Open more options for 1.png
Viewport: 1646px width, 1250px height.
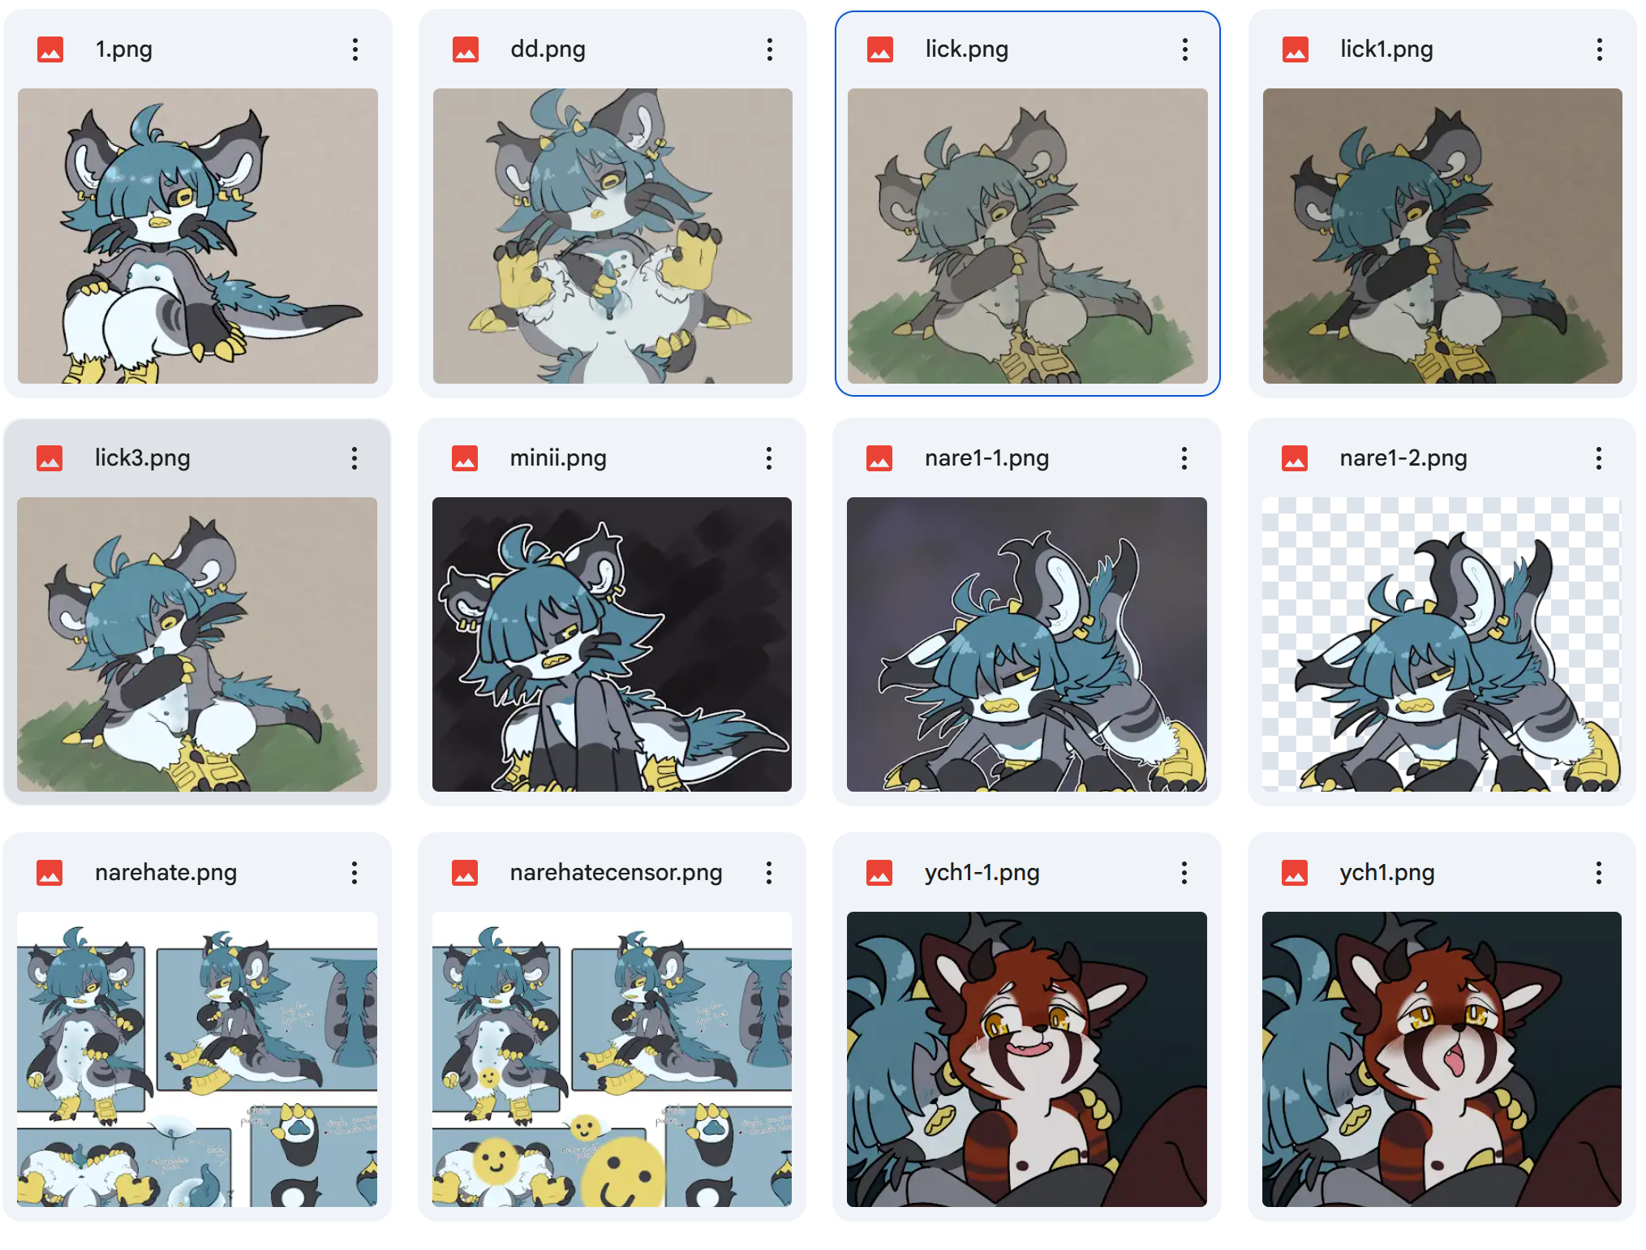click(355, 49)
